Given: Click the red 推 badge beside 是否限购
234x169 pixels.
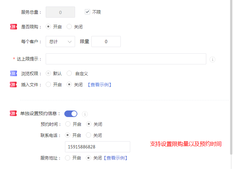Looking at the screenshot, I should click(x=13, y=27).
